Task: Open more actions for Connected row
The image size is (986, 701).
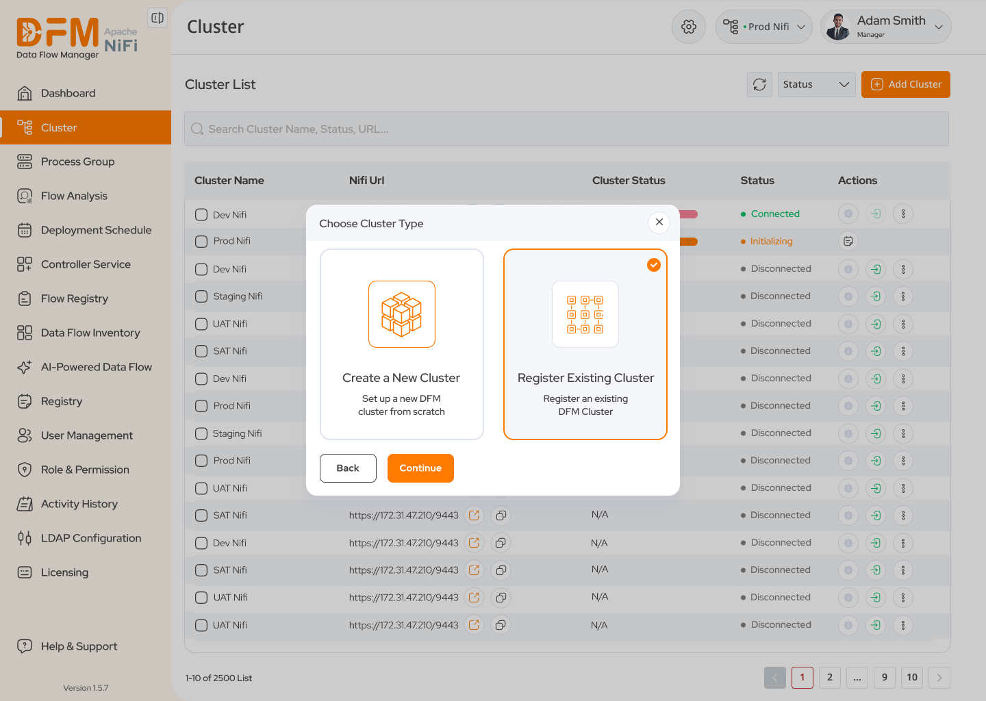Action: click(903, 214)
